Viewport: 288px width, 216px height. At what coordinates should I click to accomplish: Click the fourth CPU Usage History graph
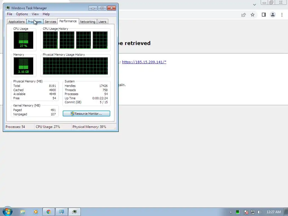coord(100,40)
